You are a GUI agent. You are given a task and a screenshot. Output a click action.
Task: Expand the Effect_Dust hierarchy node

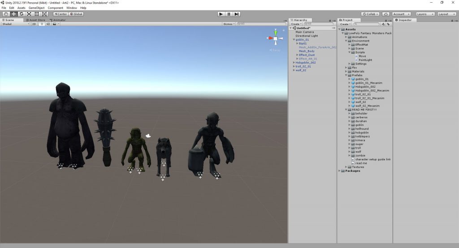click(x=297, y=55)
